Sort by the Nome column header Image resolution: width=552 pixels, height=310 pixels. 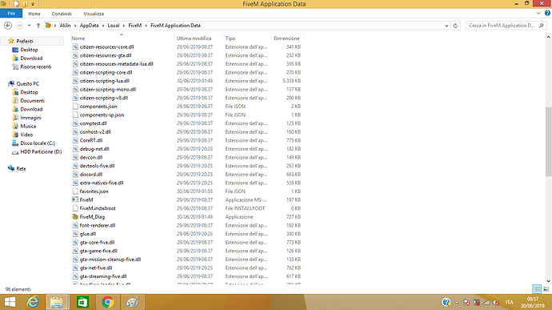(78, 38)
